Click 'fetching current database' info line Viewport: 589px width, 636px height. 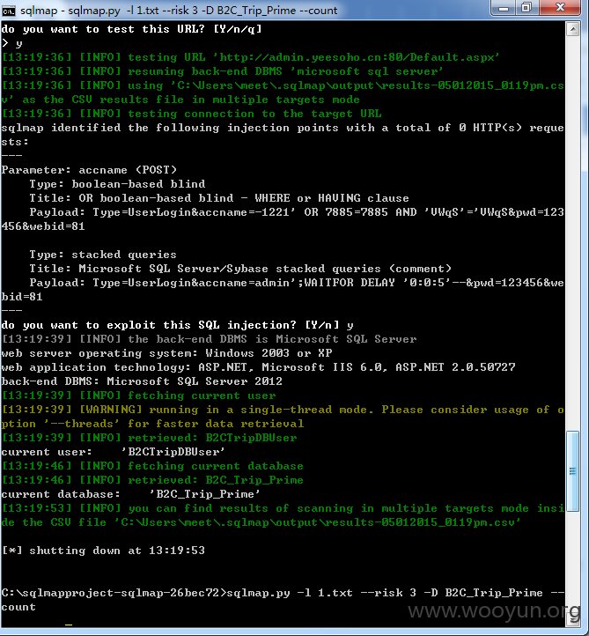click(152, 466)
